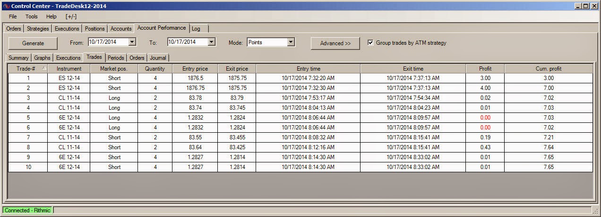
Task: Expand the Mode Points dropdown
Action: point(291,42)
